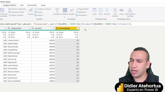Open the Hora time options
The width and height of the screenshot is (165, 92).
(101, 12)
